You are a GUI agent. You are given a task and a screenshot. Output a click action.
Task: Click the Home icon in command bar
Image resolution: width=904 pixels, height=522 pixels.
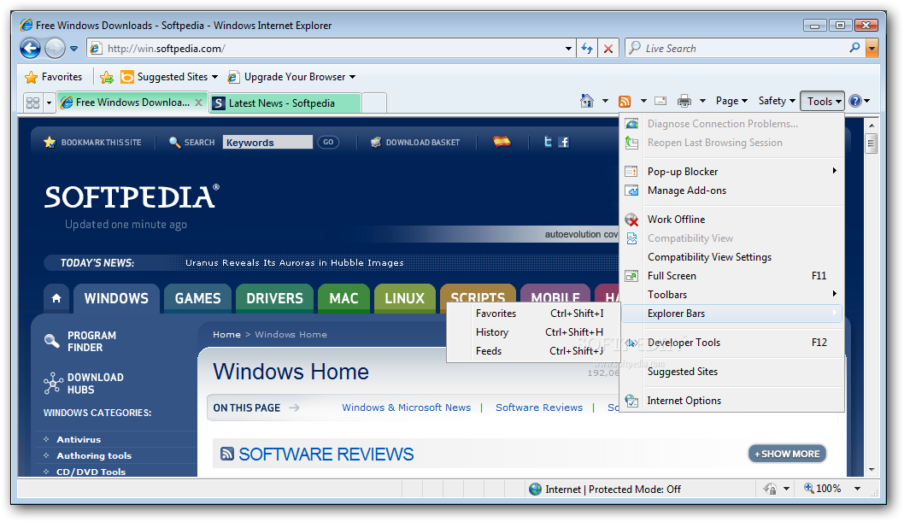point(587,101)
